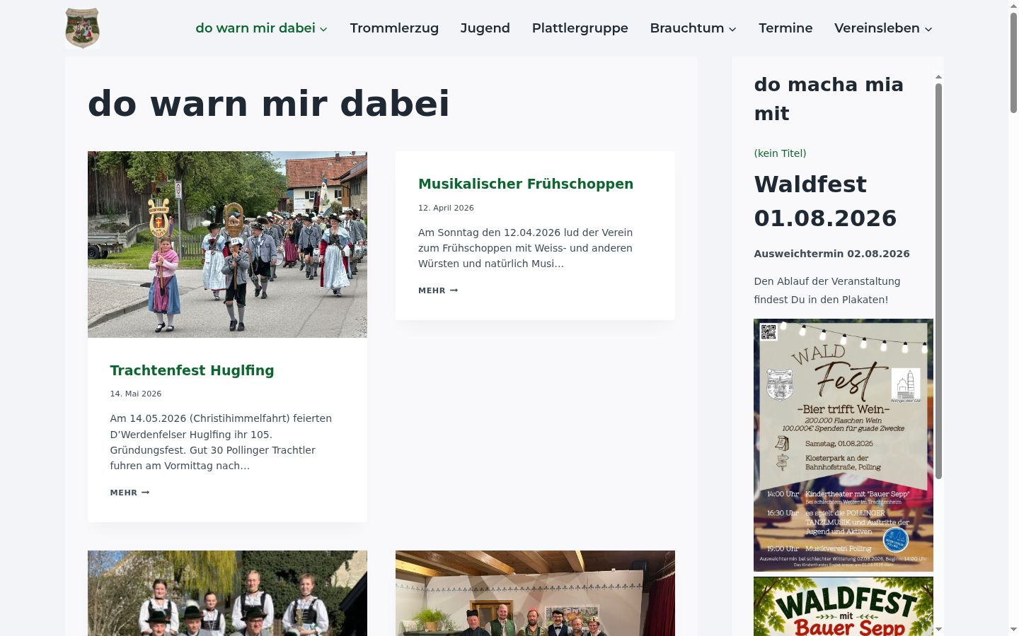Click the 'do macha mia mit' heading
The height and width of the screenshot is (636, 1019).
(829, 99)
